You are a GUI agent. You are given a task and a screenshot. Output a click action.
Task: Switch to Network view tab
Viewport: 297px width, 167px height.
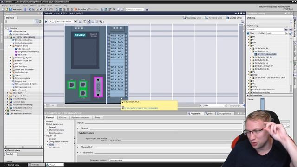coord(214,18)
